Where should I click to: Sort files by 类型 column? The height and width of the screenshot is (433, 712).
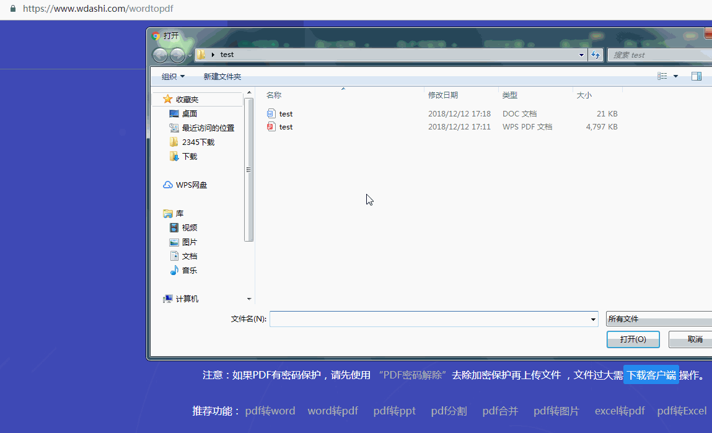pos(510,95)
